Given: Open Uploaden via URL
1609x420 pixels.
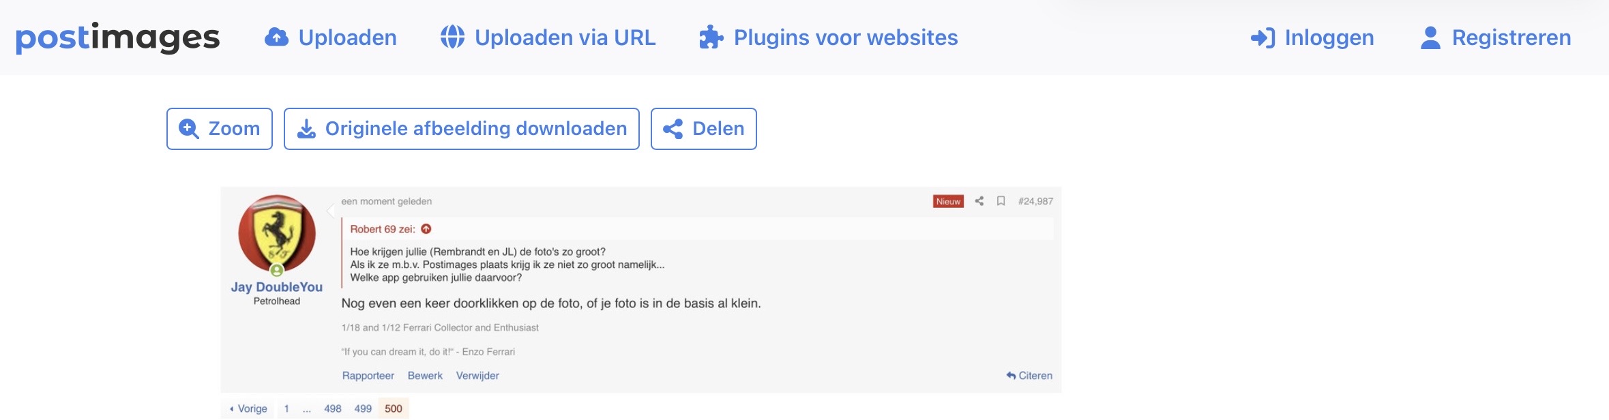Looking at the screenshot, I should [x=548, y=37].
